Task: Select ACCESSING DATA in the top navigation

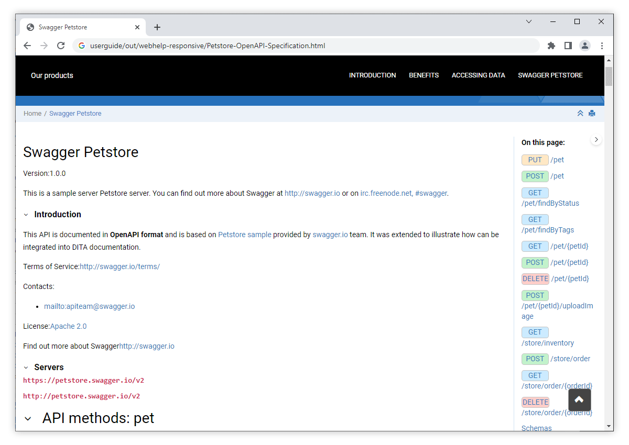Action: click(479, 75)
